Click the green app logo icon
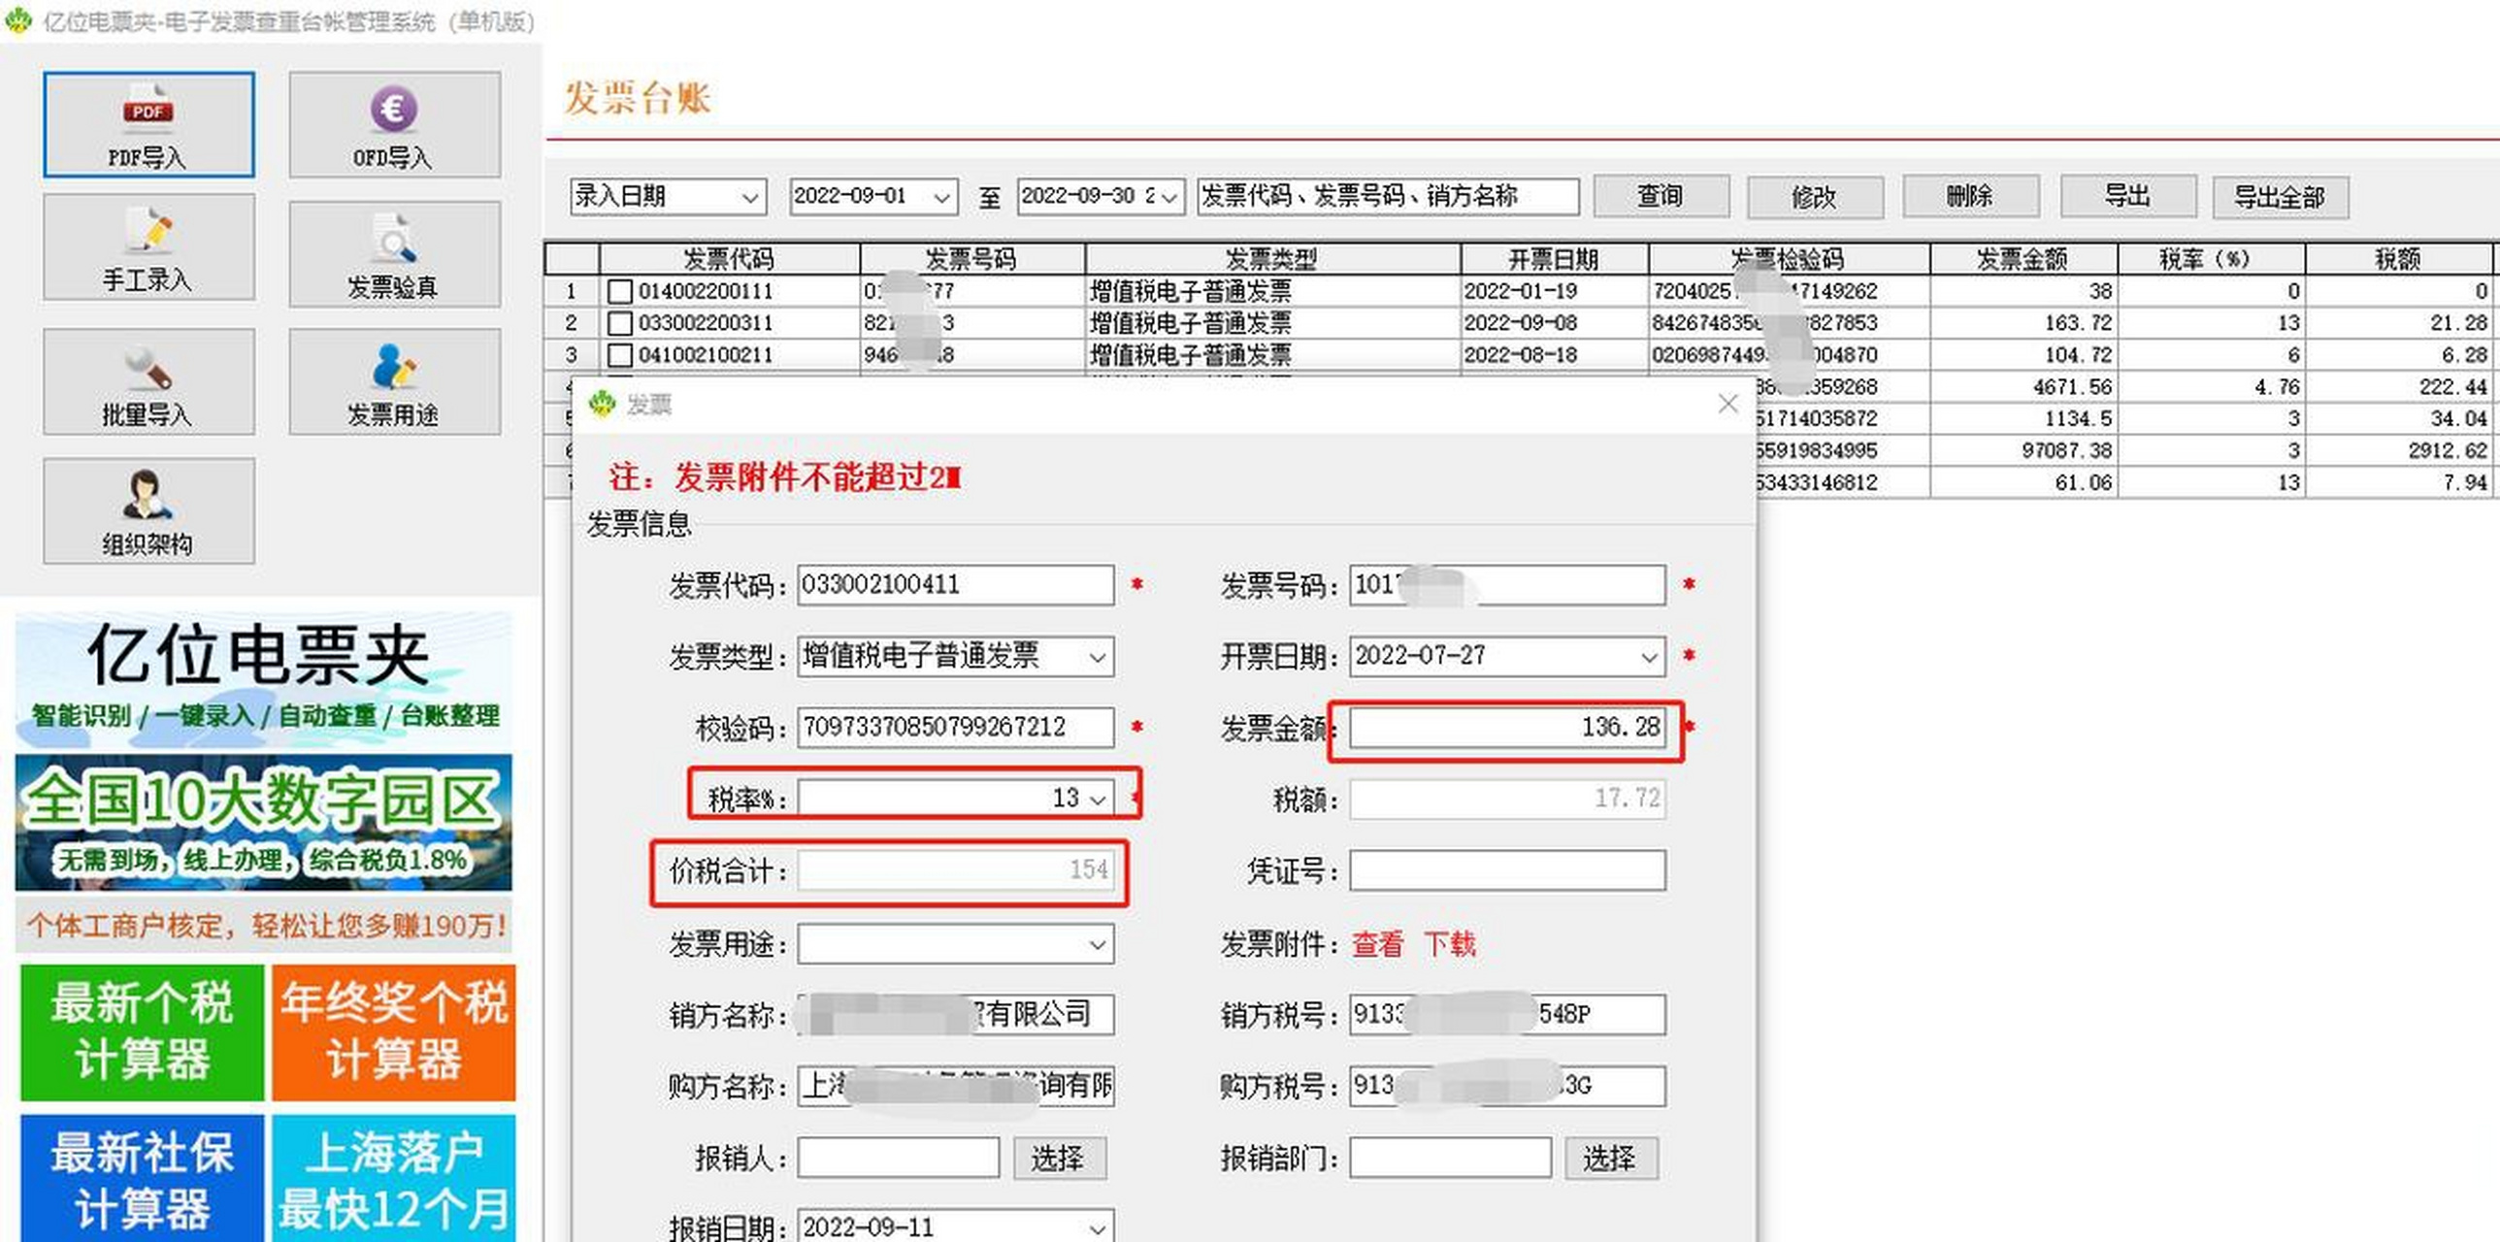Image resolution: width=2500 pixels, height=1242 pixels. tap(17, 21)
